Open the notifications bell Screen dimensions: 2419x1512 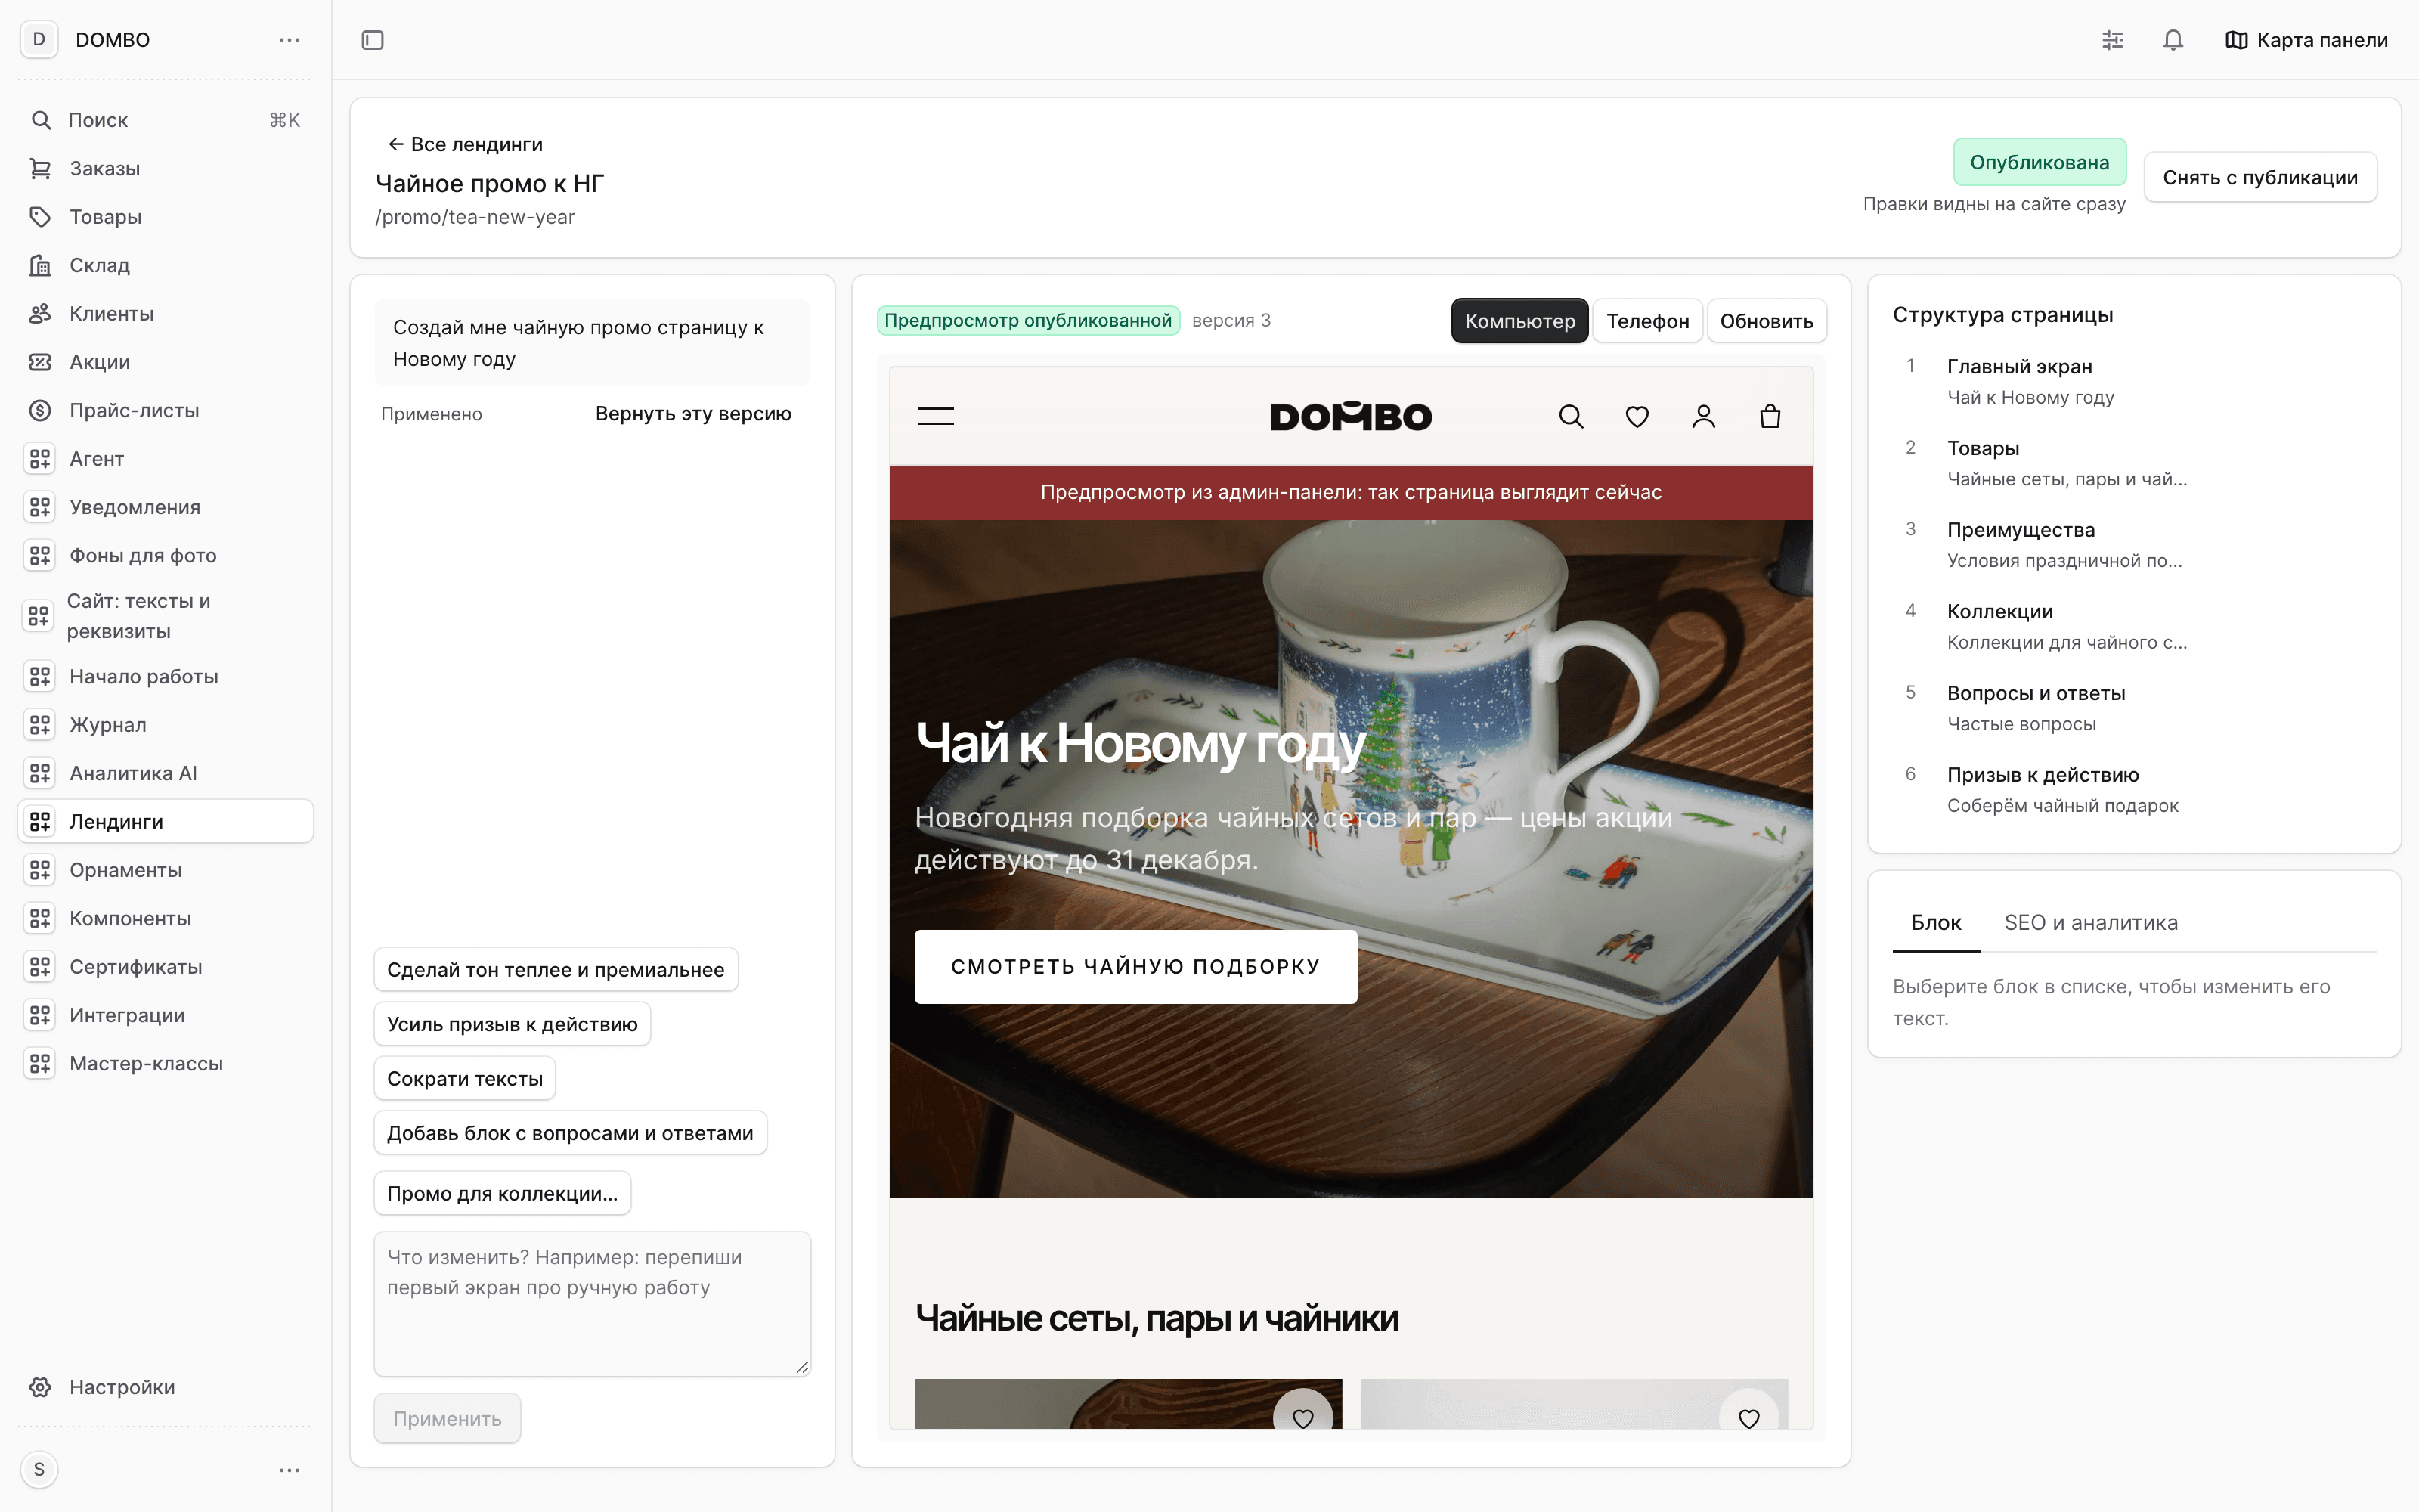[x=2173, y=40]
